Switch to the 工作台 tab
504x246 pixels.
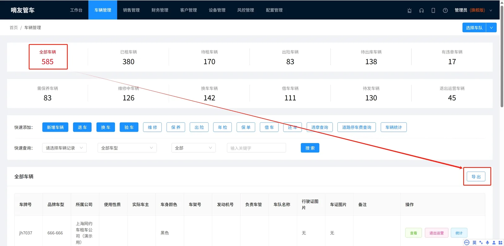pos(76,10)
